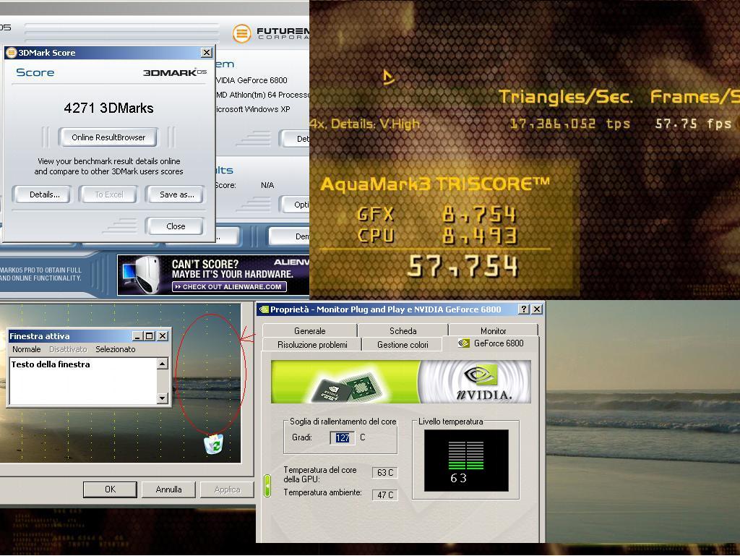
Task: Switch to the Gestione colori tab
Action: (402, 345)
